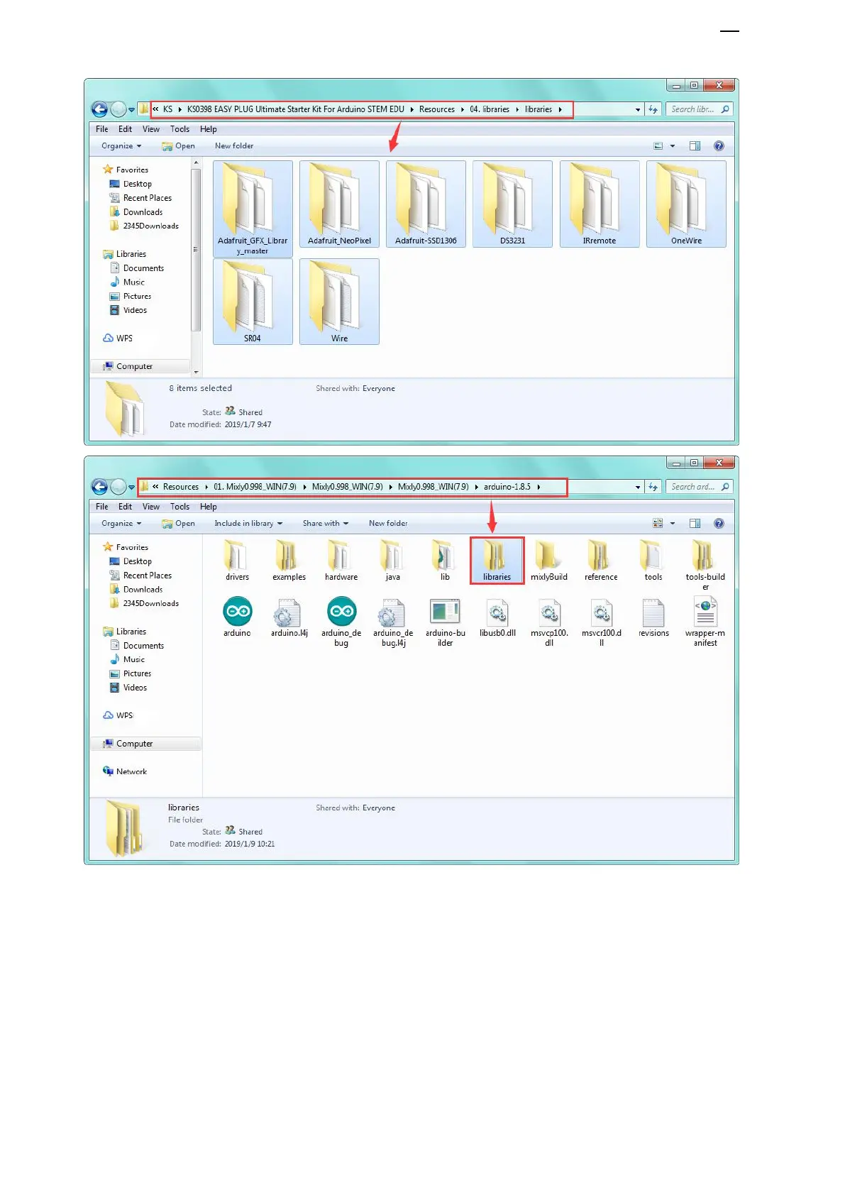Viewport: 845px width, 1195px height.
Task: Click search box in bottom window
Action: (x=700, y=487)
